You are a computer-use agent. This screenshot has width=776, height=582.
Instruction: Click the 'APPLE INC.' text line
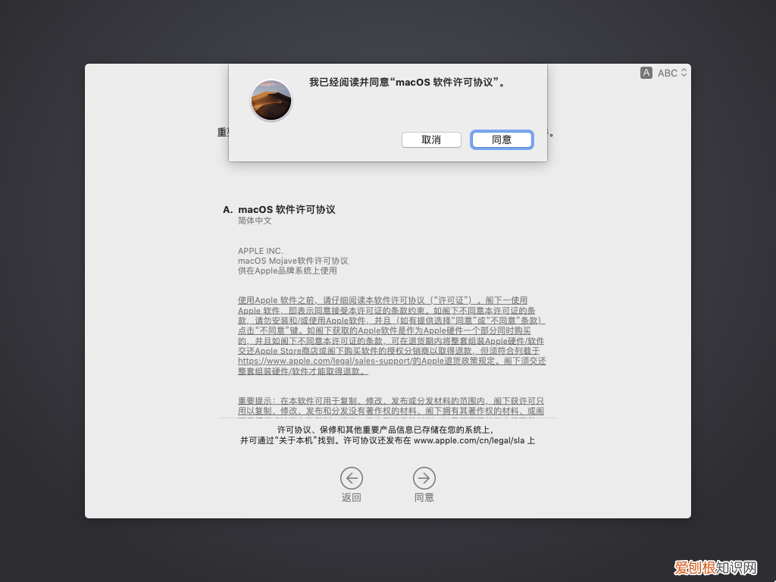click(x=261, y=251)
